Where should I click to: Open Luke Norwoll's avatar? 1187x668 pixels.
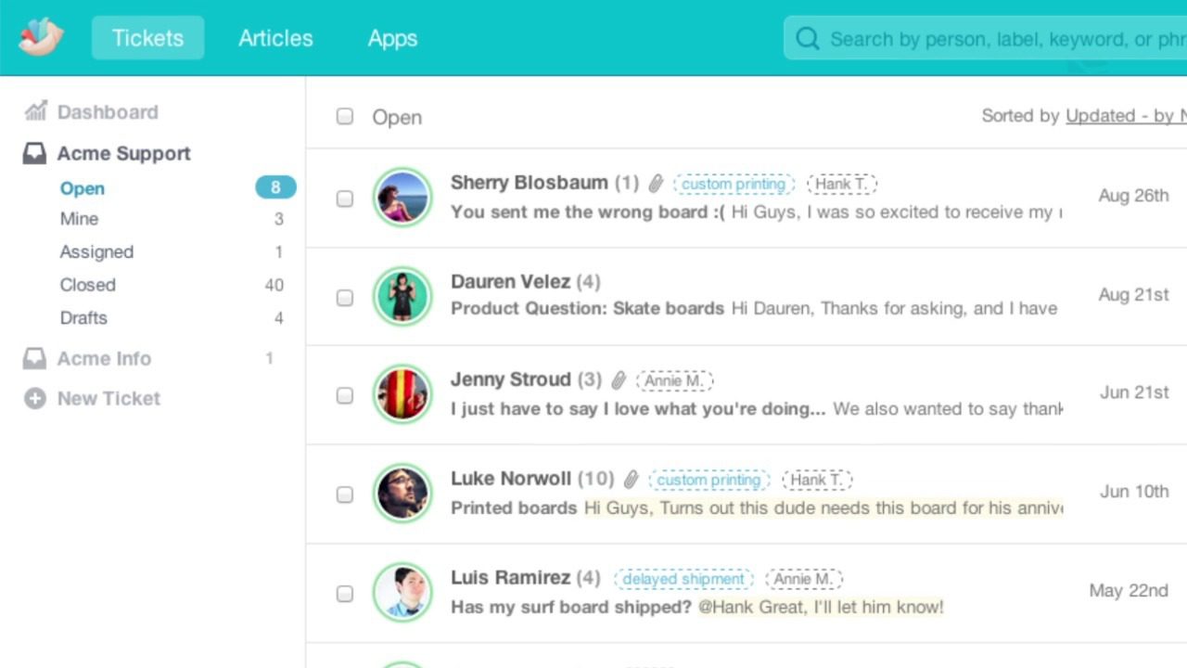click(x=402, y=494)
